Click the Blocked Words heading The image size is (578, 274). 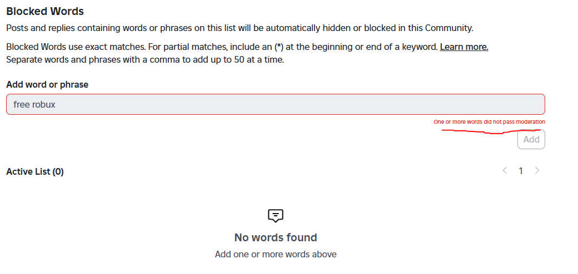coord(45,12)
